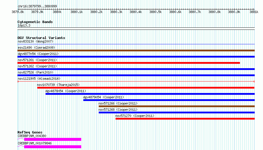Select the brown esv21490 variant bar
This screenshot has height=150, width=263.
pos(136,50)
